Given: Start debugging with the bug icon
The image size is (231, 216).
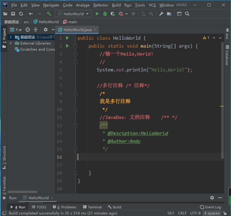Looking at the screenshot, I should tap(105, 14).
